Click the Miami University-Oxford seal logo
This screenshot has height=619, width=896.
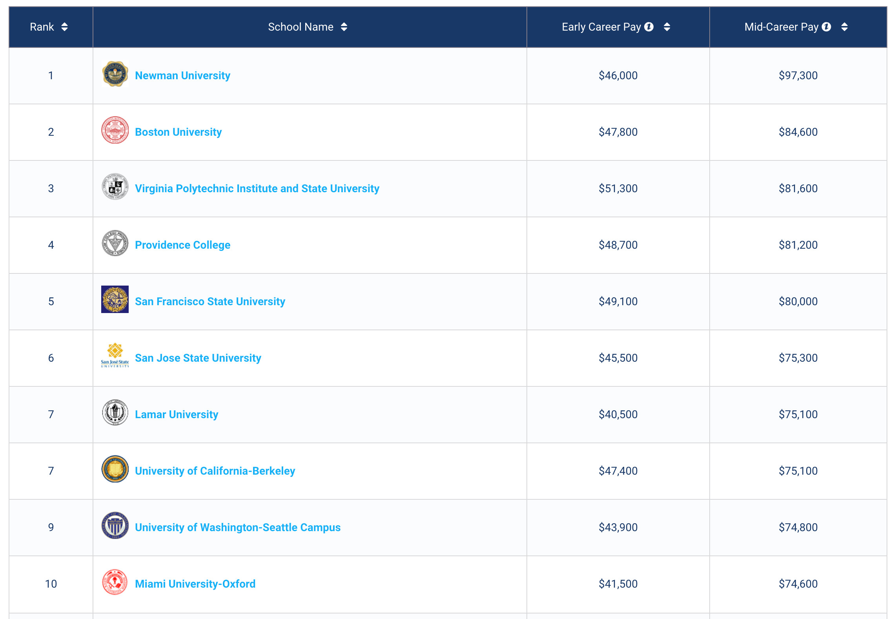coord(115,583)
